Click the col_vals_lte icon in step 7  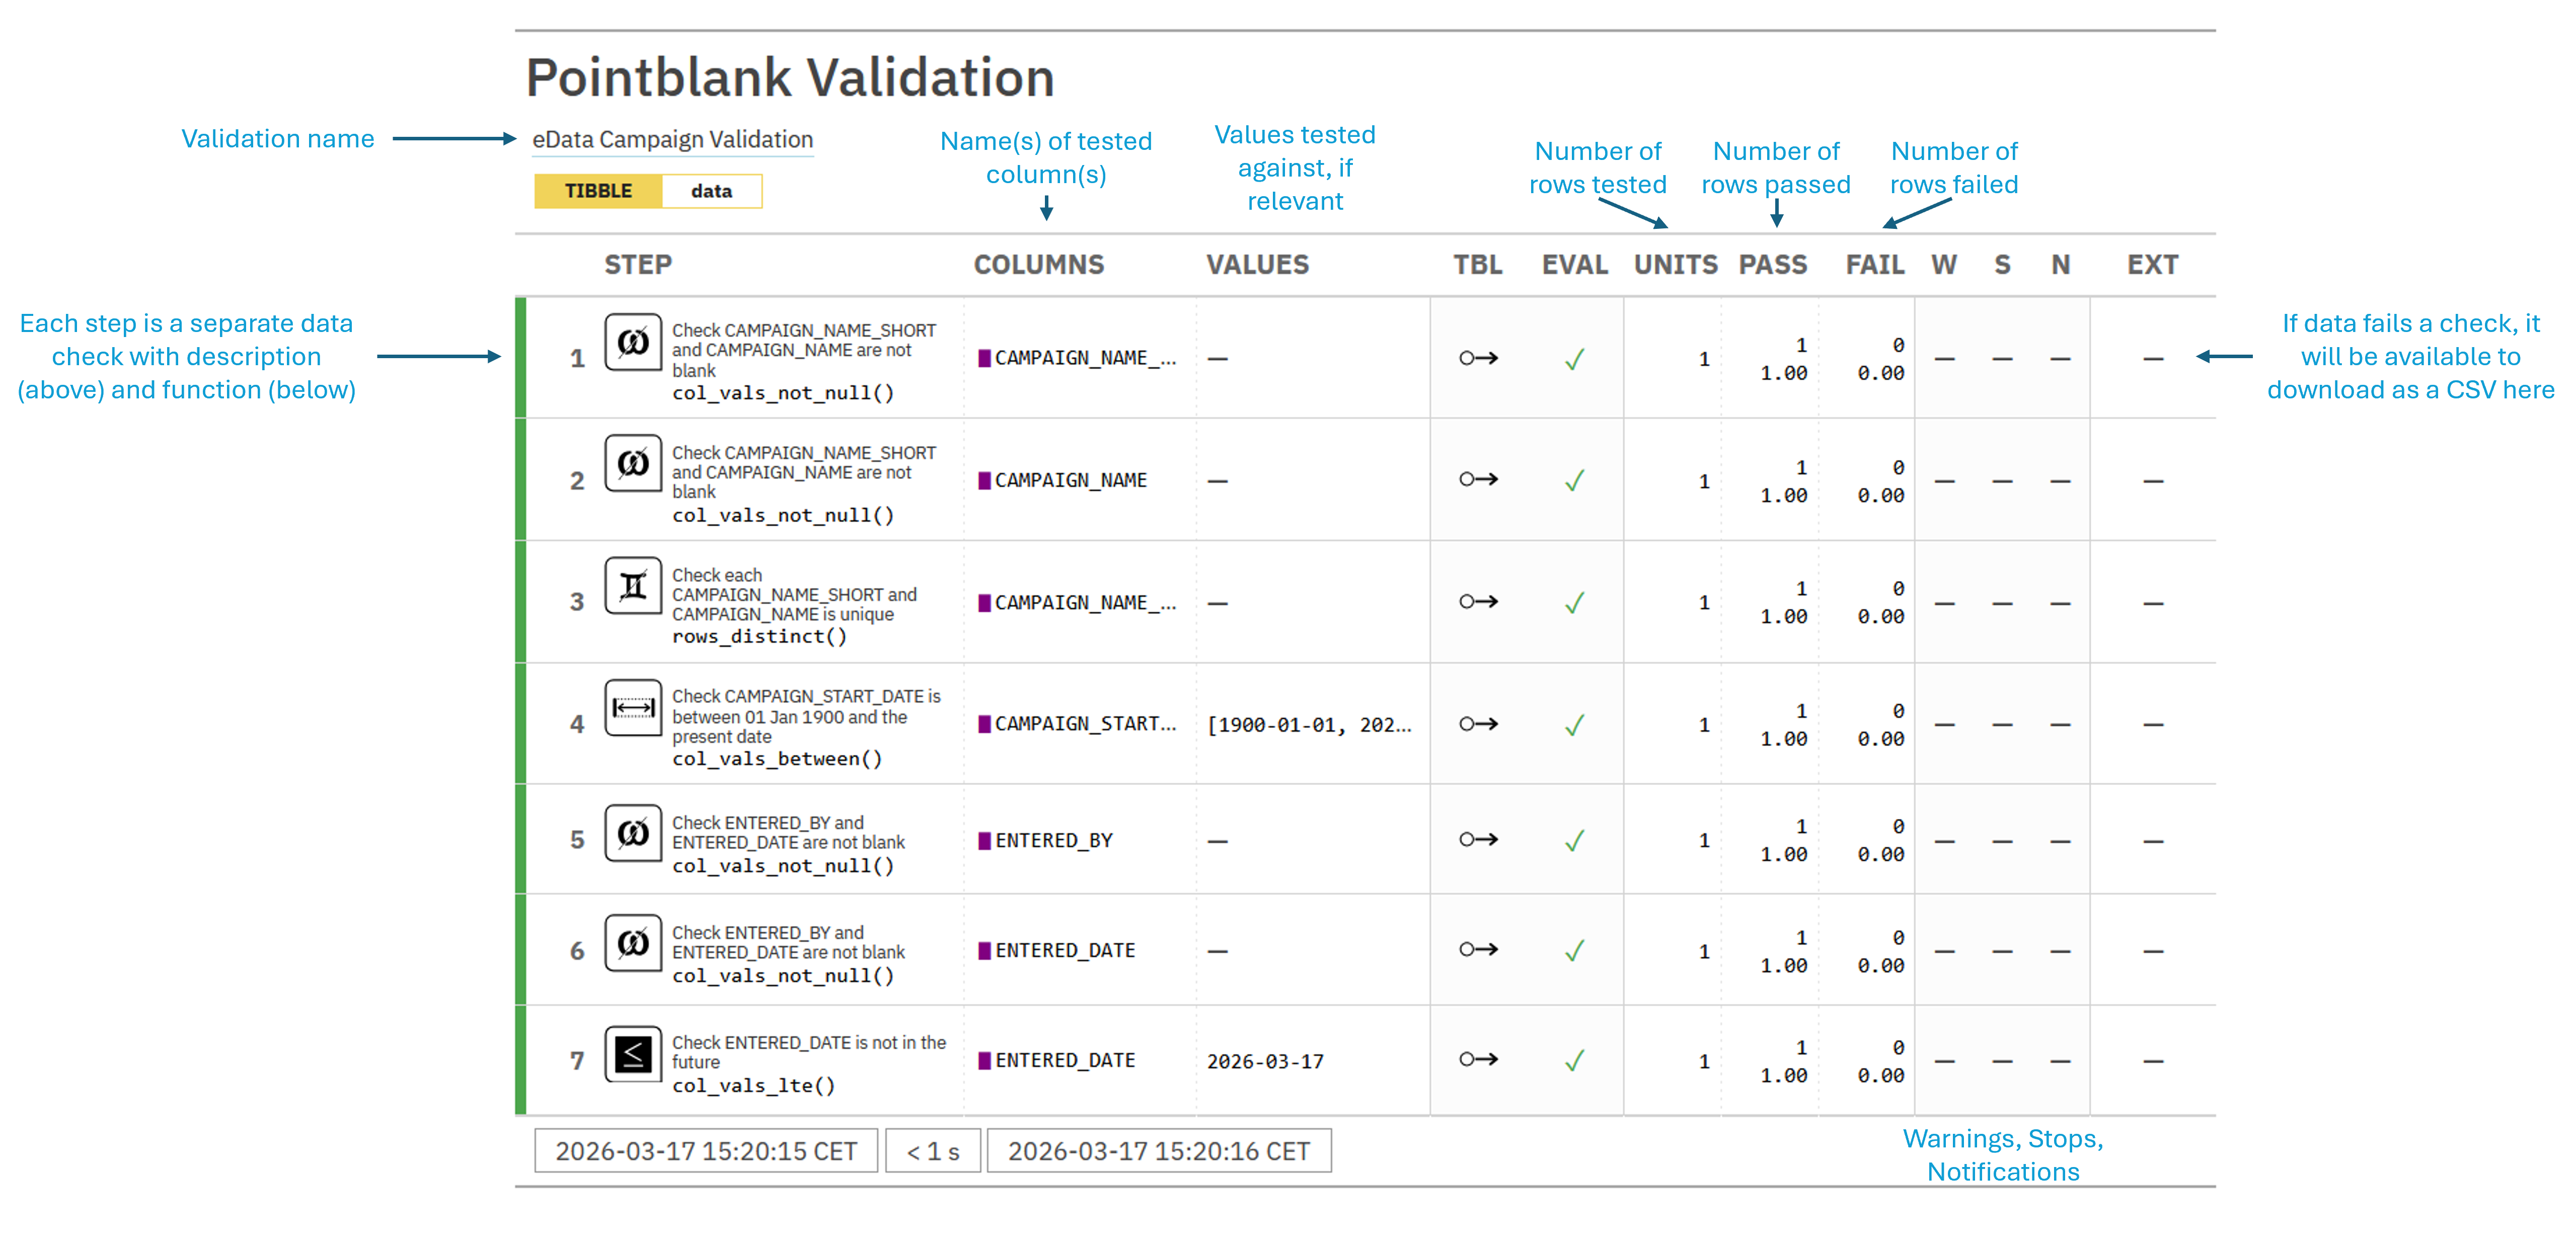click(632, 1053)
